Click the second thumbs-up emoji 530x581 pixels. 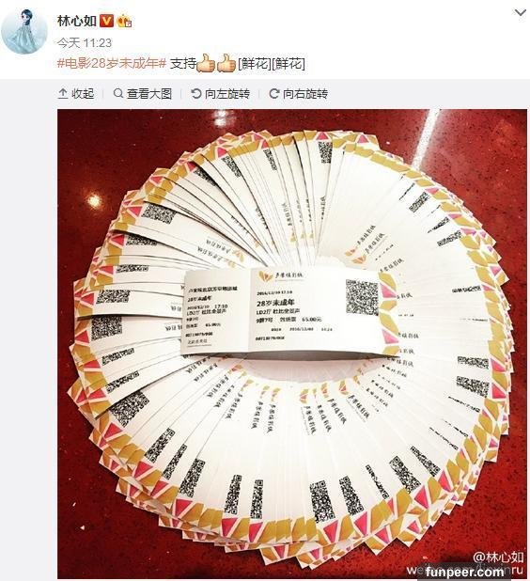tap(226, 63)
